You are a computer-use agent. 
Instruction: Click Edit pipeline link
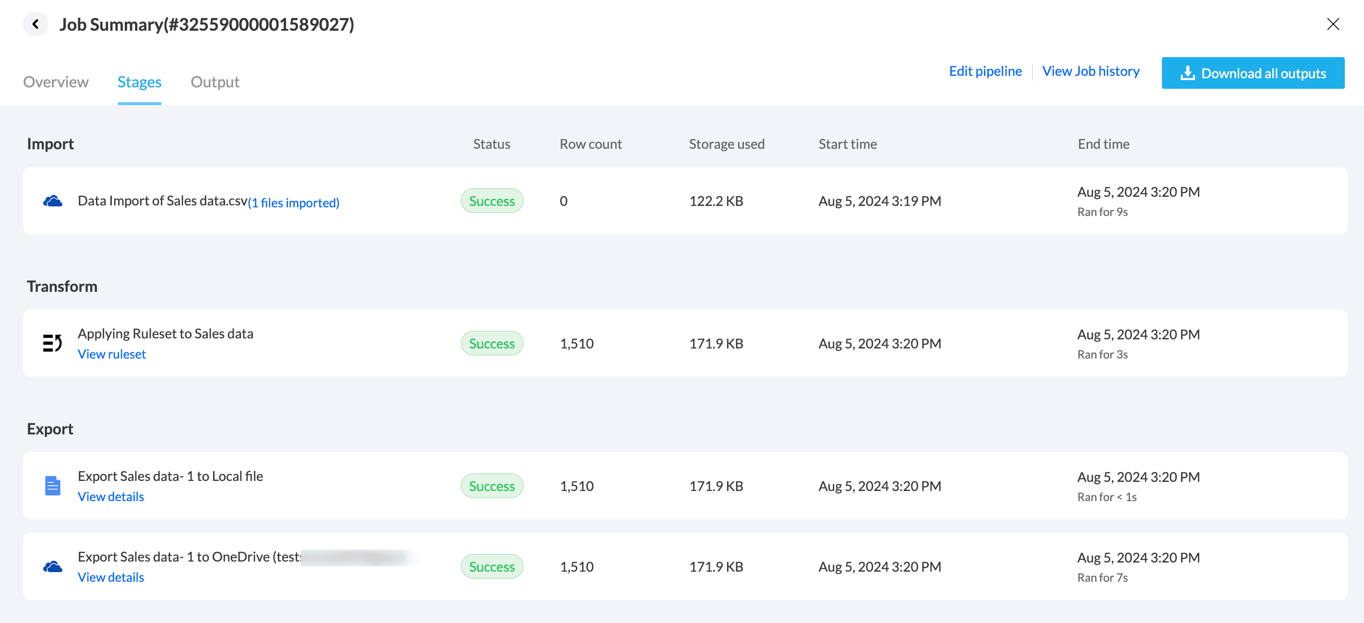(x=985, y=72)
